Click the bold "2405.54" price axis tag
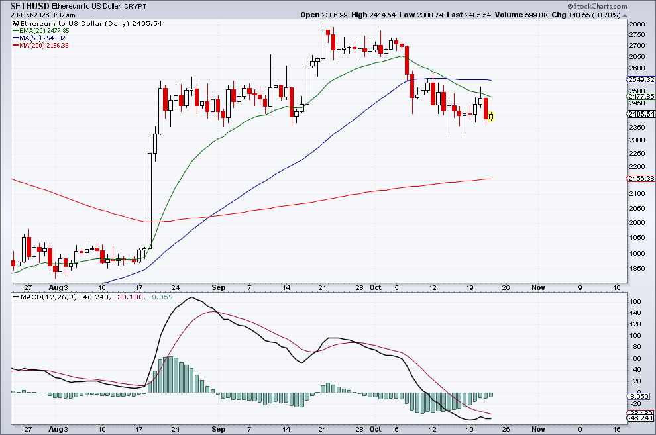This screenshot has width=656, height=435. click(641, 114)
